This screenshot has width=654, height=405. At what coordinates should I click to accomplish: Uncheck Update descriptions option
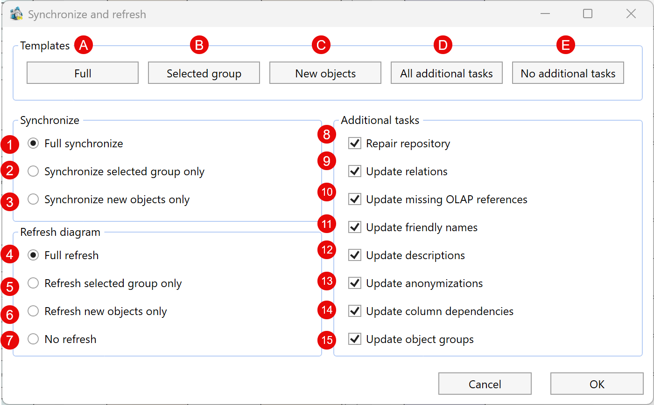coord(355,255)
